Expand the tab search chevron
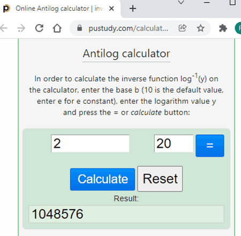This screenshot has height=236, width=241. coord(181,2)
